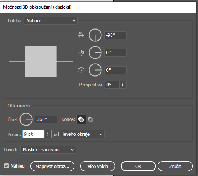Click the Mapovat obraz button

pos(52,166)
